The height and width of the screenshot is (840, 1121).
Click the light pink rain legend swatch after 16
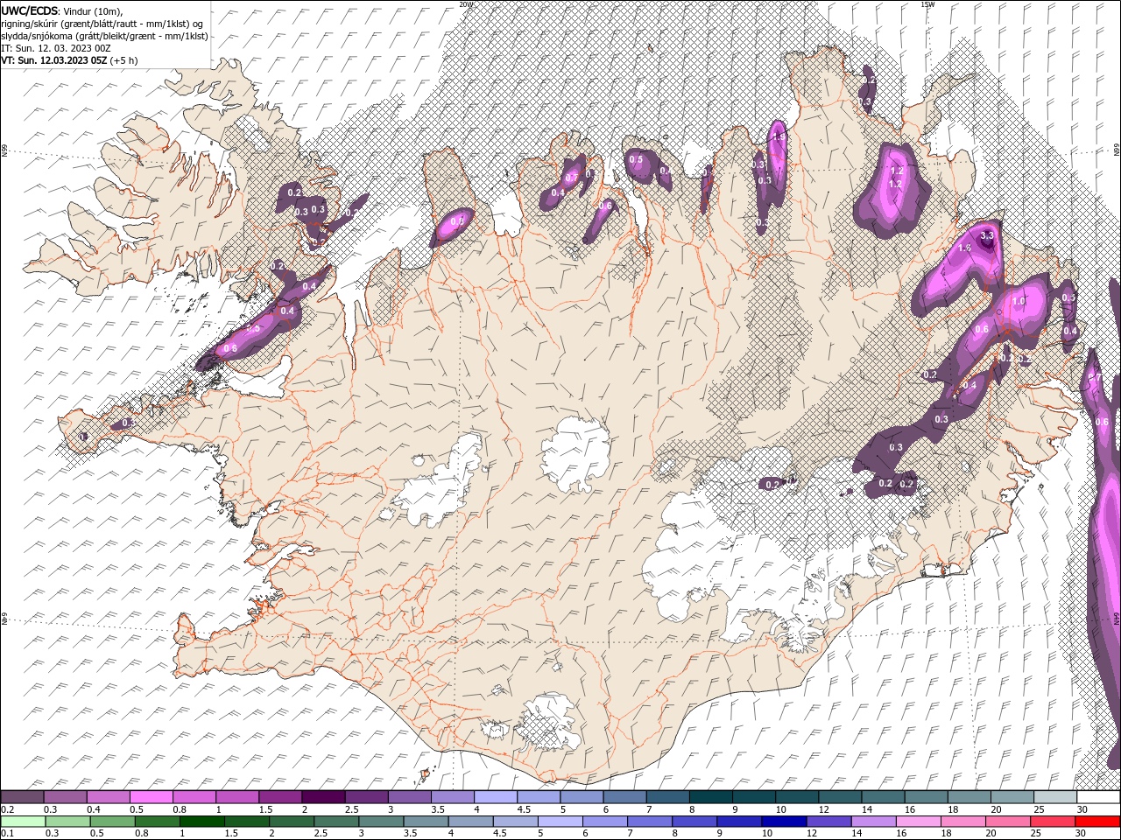click(918, 821)
